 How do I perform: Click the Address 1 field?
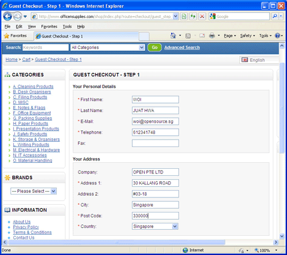155,183
